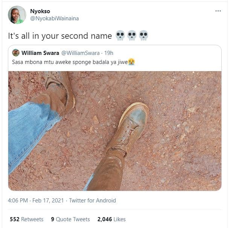The height and width of the screenshot is (228, 230).
Task: Click the 19h timestamp of quoted tweet
Action: [109, 53]
